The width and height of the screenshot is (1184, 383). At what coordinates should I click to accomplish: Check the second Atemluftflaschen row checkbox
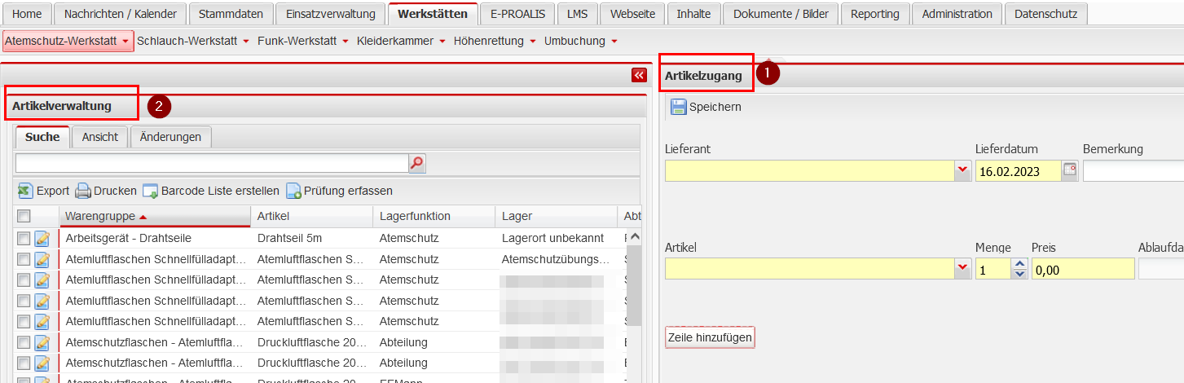24,280
